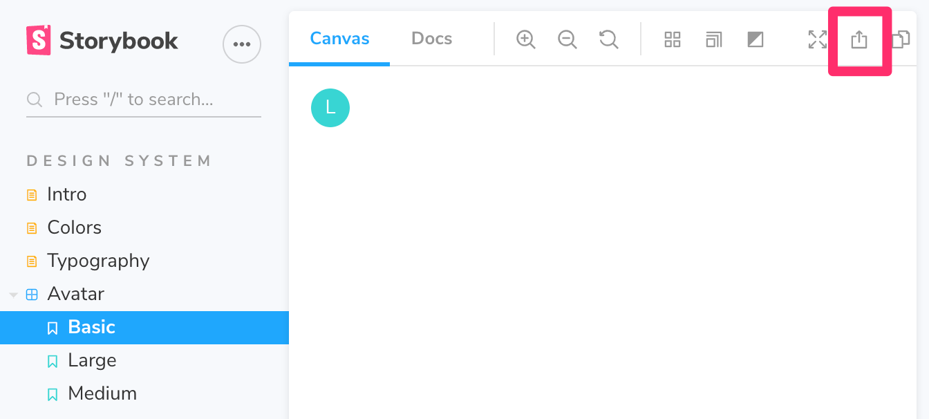
Task: Open the Large story variant
Action: [x=91, y=360]
